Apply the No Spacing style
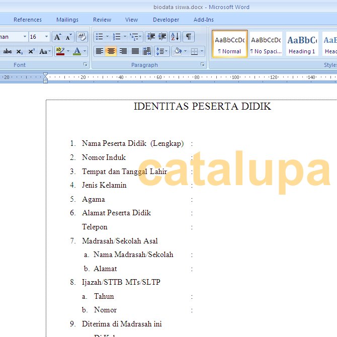The height and width of the screenshot is (337, 337). [266, 44]
